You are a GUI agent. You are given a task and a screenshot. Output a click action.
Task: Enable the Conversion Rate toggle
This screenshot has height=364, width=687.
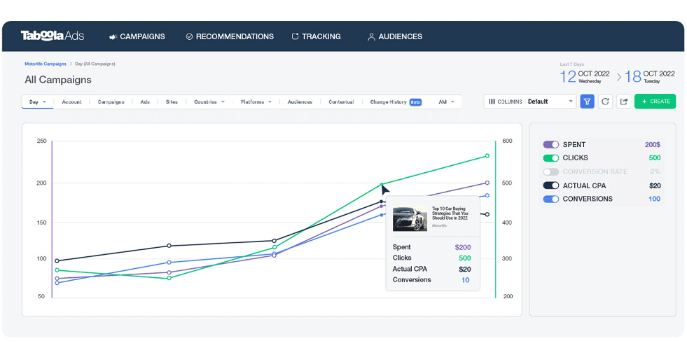550,171
